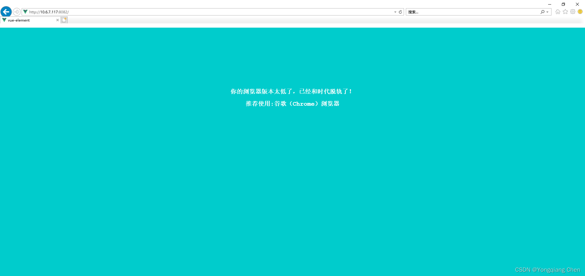This screenshot has width=585, height=276.
Task: Click the smiley feedback icon
Action: point(580,12)
